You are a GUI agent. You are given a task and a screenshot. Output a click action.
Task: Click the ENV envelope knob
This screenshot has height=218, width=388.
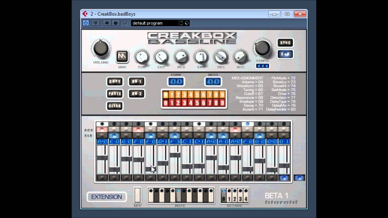click(201, 57)
